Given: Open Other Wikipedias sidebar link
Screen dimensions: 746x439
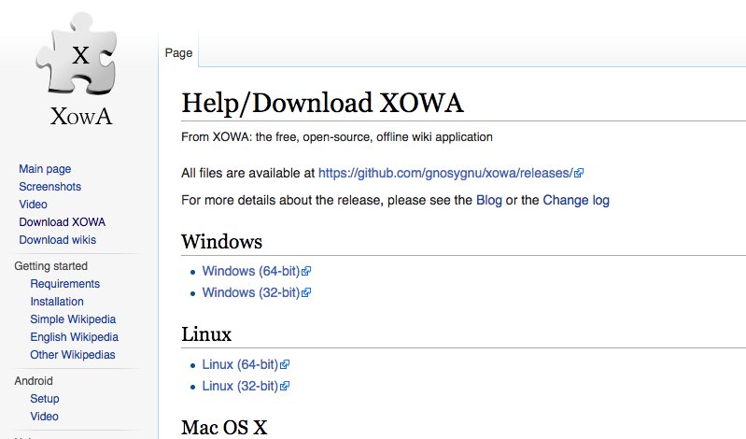Looking at the screenshot, I should coord(73,355).
